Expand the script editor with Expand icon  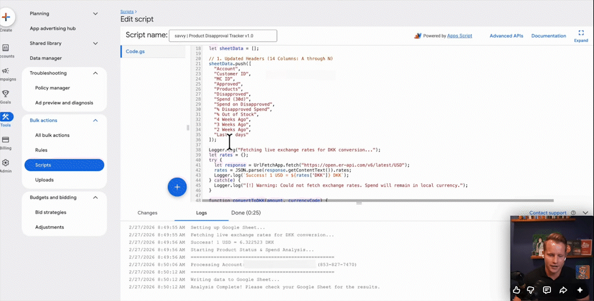click(x=581, y=35)
